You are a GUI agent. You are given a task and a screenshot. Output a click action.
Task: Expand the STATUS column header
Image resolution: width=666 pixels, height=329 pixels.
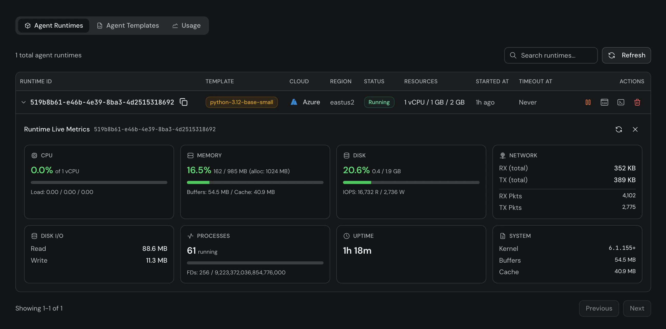pos(374,81)
